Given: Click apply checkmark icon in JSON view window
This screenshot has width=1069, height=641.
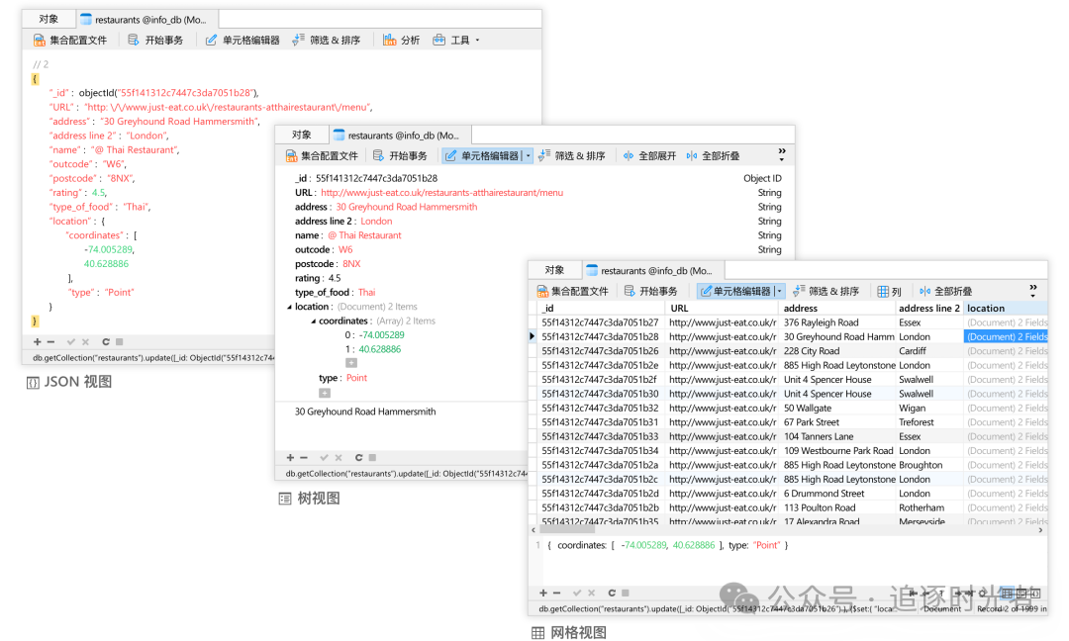Looking at the screenshot, I should pyautogui.click(x=71, y=342).
